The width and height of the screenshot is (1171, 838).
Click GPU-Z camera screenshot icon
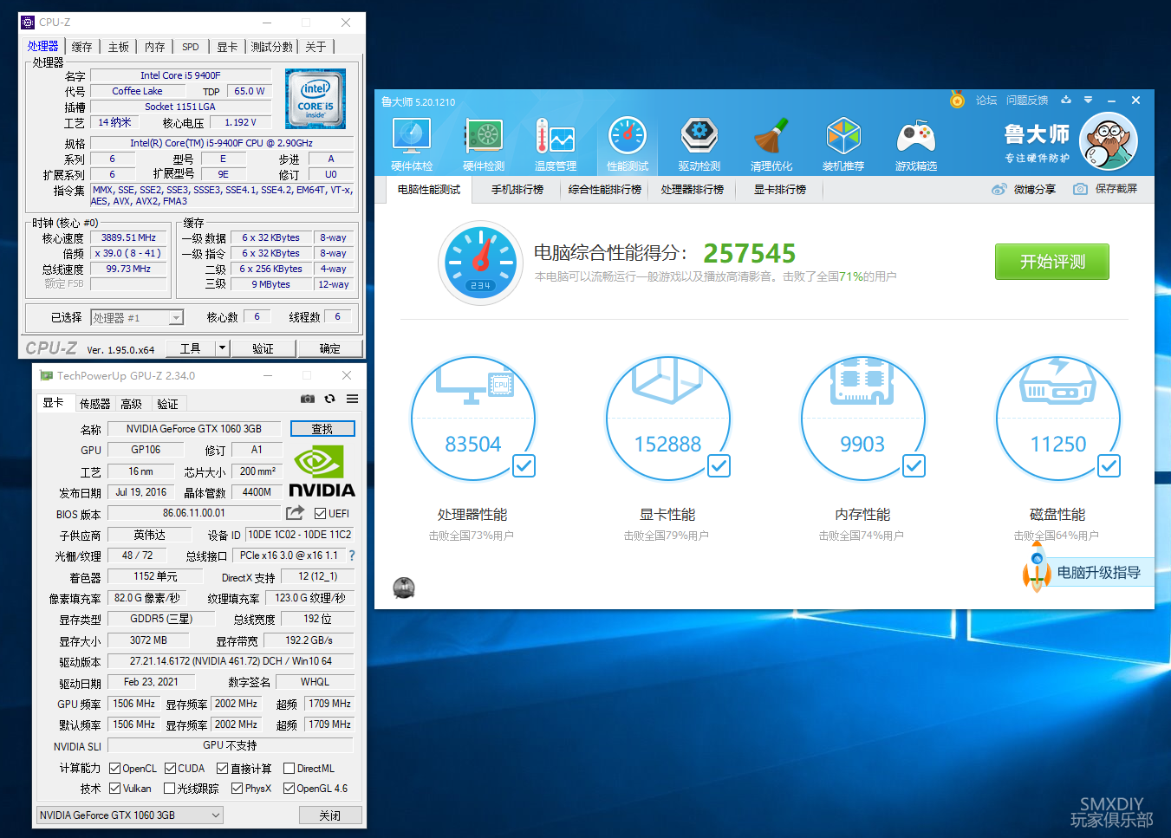pos(308,400)
